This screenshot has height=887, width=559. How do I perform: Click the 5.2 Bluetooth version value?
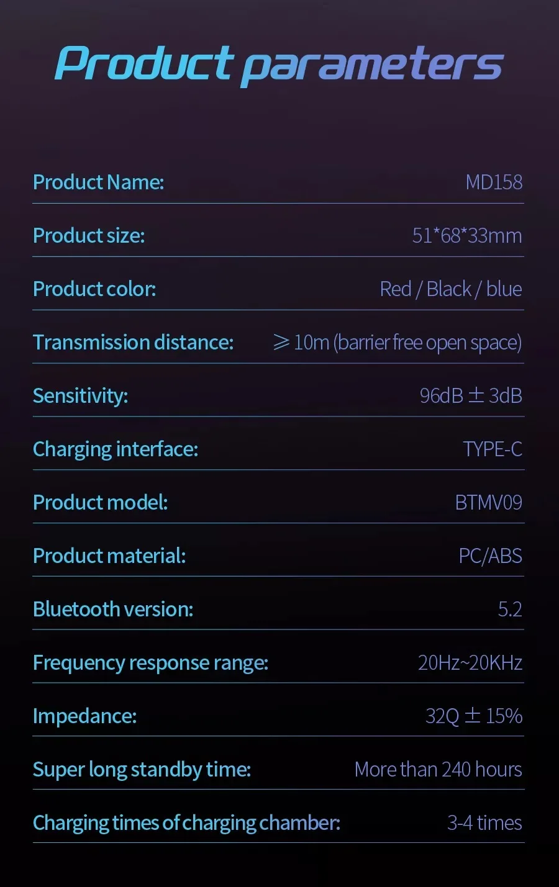(x=509, y=610)
